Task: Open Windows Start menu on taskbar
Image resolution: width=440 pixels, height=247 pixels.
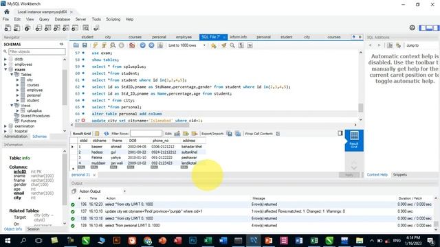Action: click(8, 241)
